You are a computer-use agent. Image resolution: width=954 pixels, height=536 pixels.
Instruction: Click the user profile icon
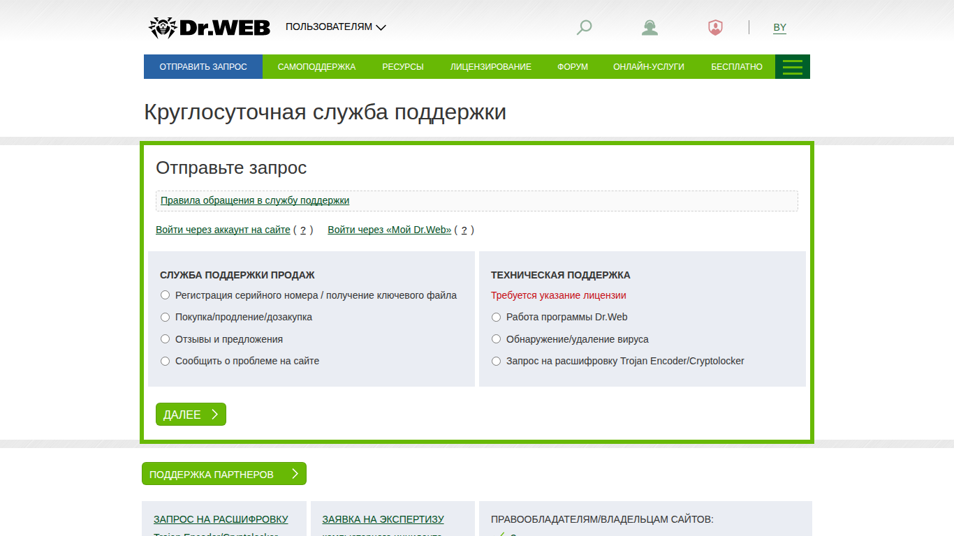pos(650,27)
